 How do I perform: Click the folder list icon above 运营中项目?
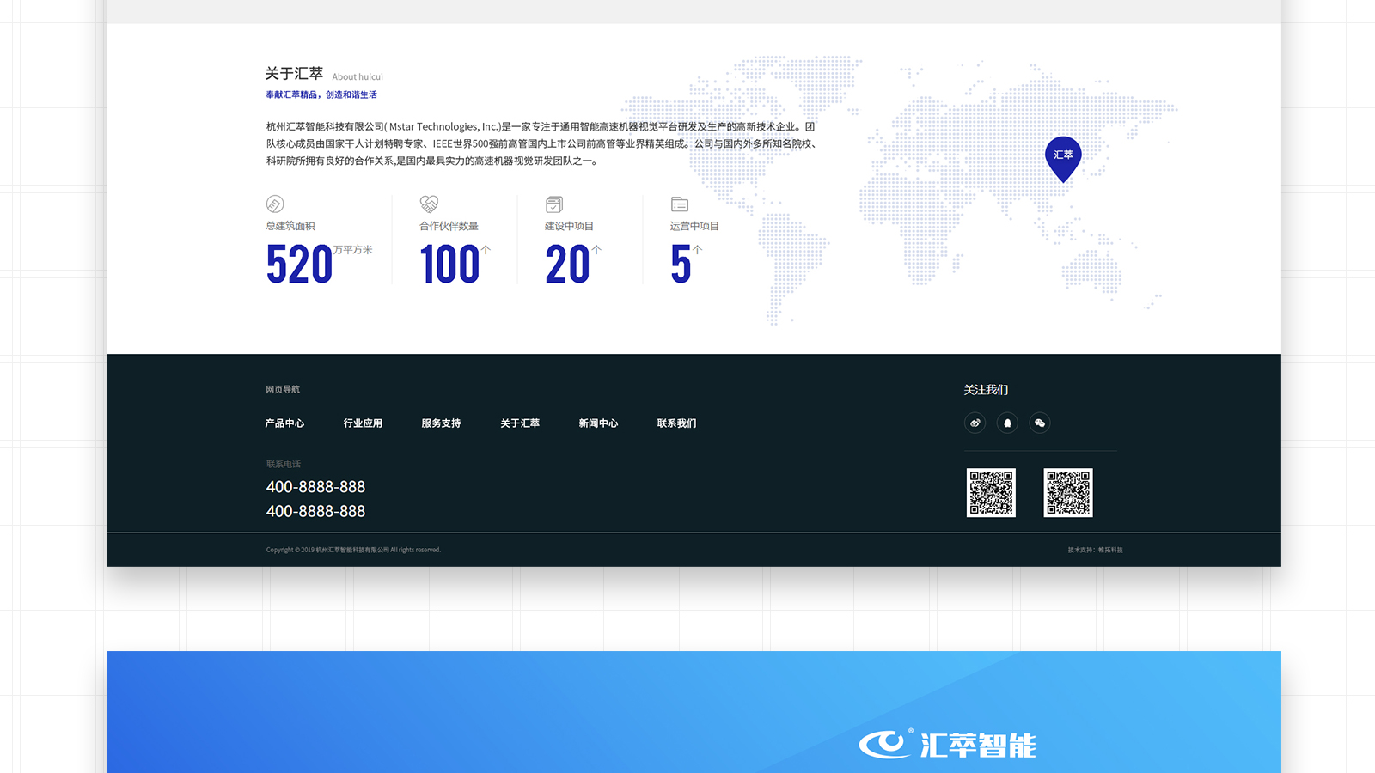[x=680, y=204]
